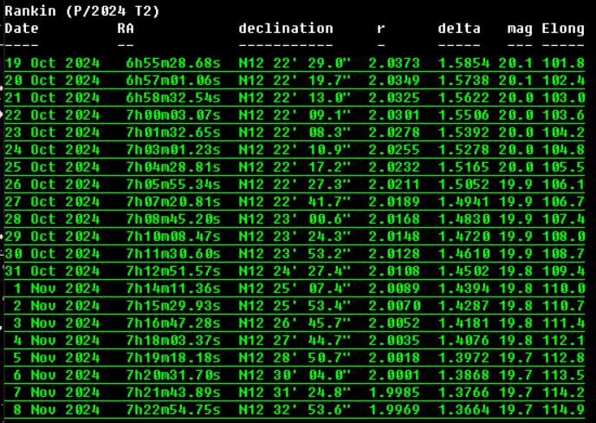Click the delta column header
This screenshot has height=423, width=596.
pos(459,29)
